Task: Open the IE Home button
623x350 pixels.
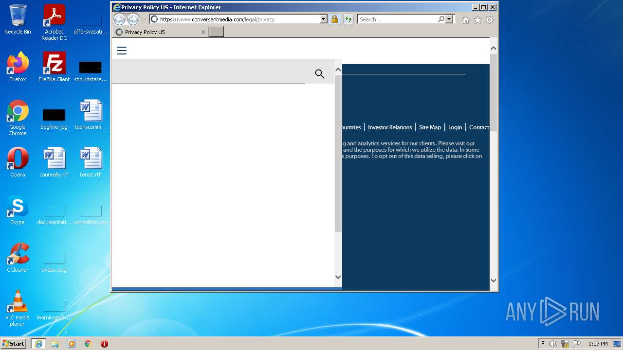Action: point(466,20)
